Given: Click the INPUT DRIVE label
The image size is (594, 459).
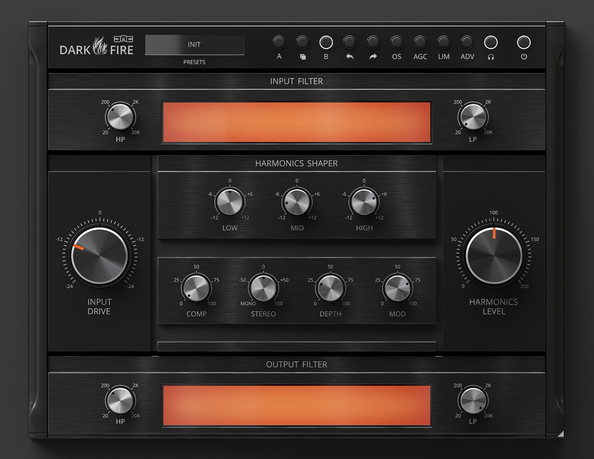Looking at the screenshot, I should click(99, 307).
